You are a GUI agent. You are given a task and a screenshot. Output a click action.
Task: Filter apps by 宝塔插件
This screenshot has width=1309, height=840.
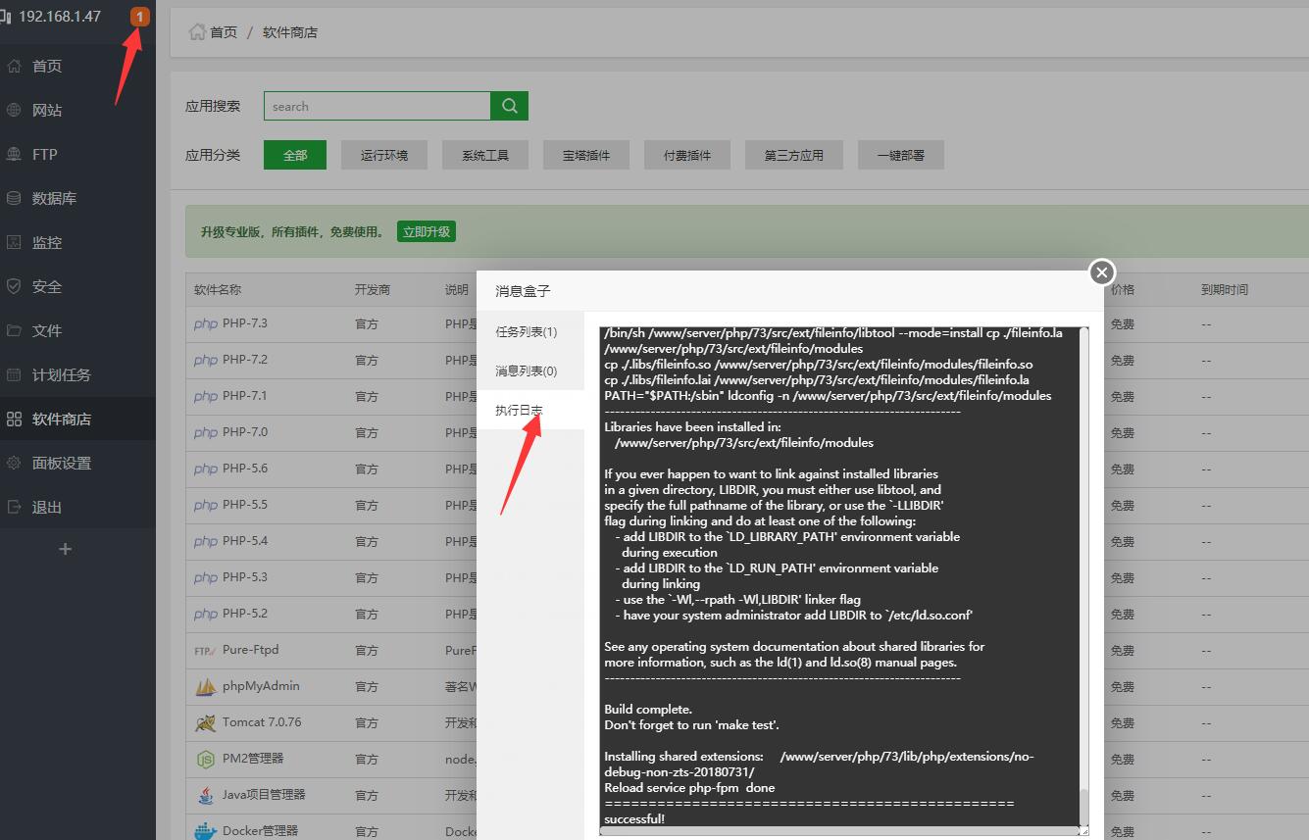pyautogui.click(x=586, y=155)
